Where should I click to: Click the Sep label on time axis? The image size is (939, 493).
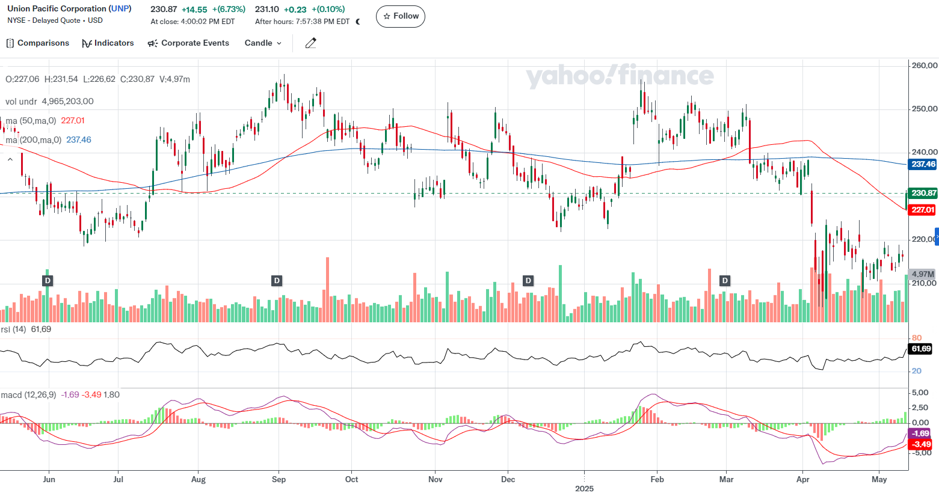tap(279, 479)
